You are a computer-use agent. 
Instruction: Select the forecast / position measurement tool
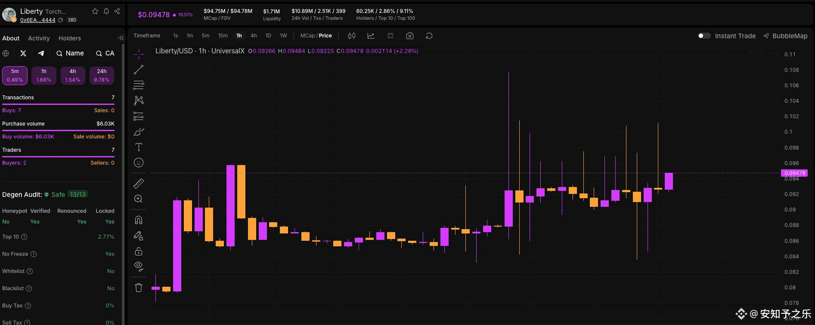click(139, 116)
